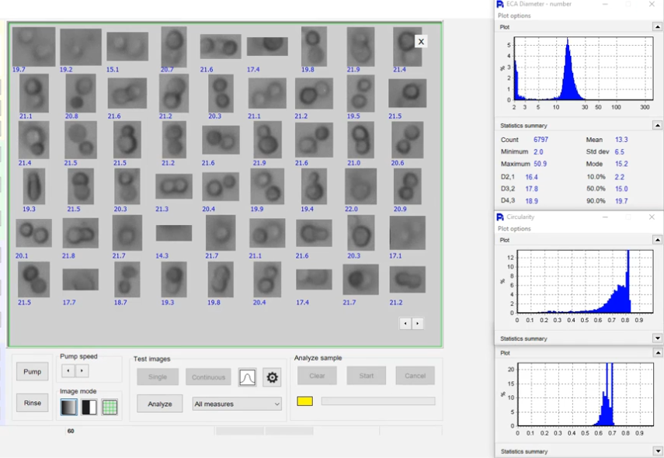
Task: Select the particle thumbnail labeled 19.2
Action: point(81,46)
